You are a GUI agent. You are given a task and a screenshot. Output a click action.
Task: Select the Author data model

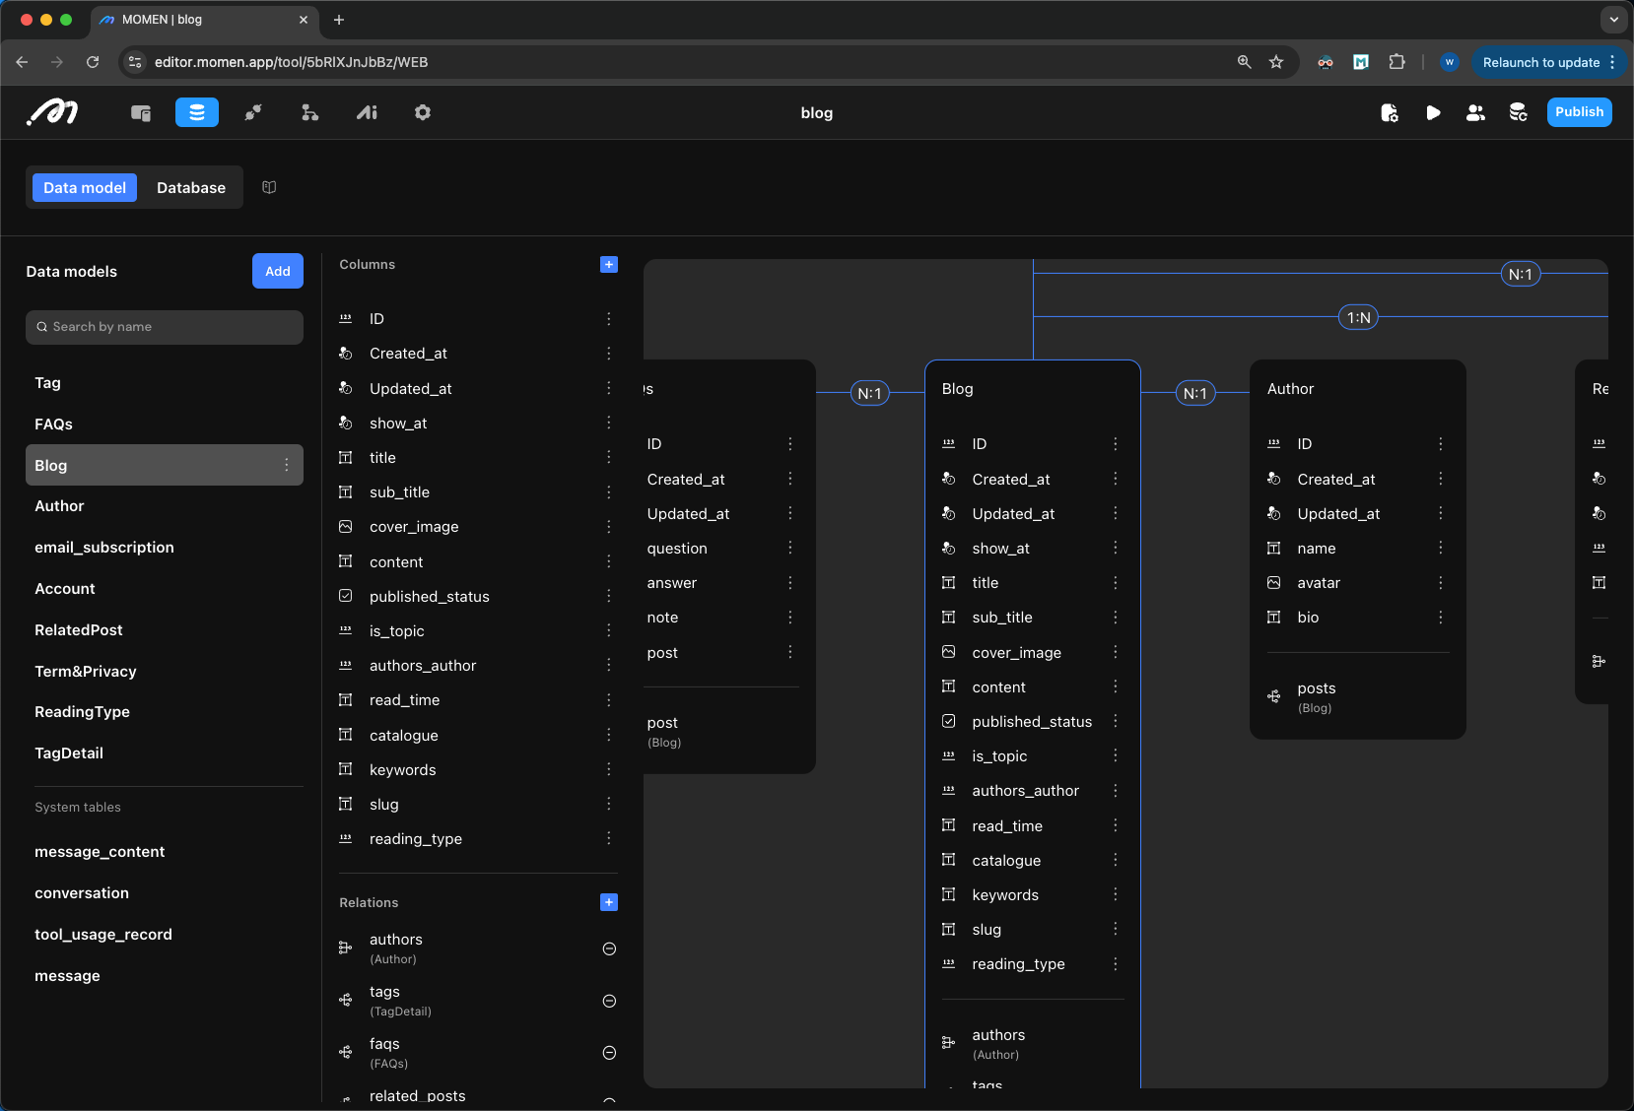coord(165,506)
